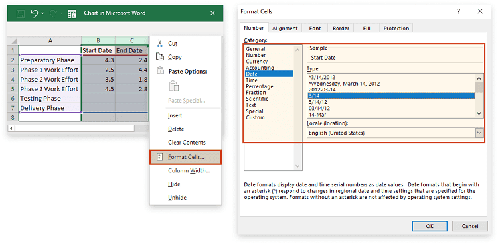The width and height of the screenshot is (498, 244).
Task: Click the Cut scissors icon
Action: click(x=160, y=44)
